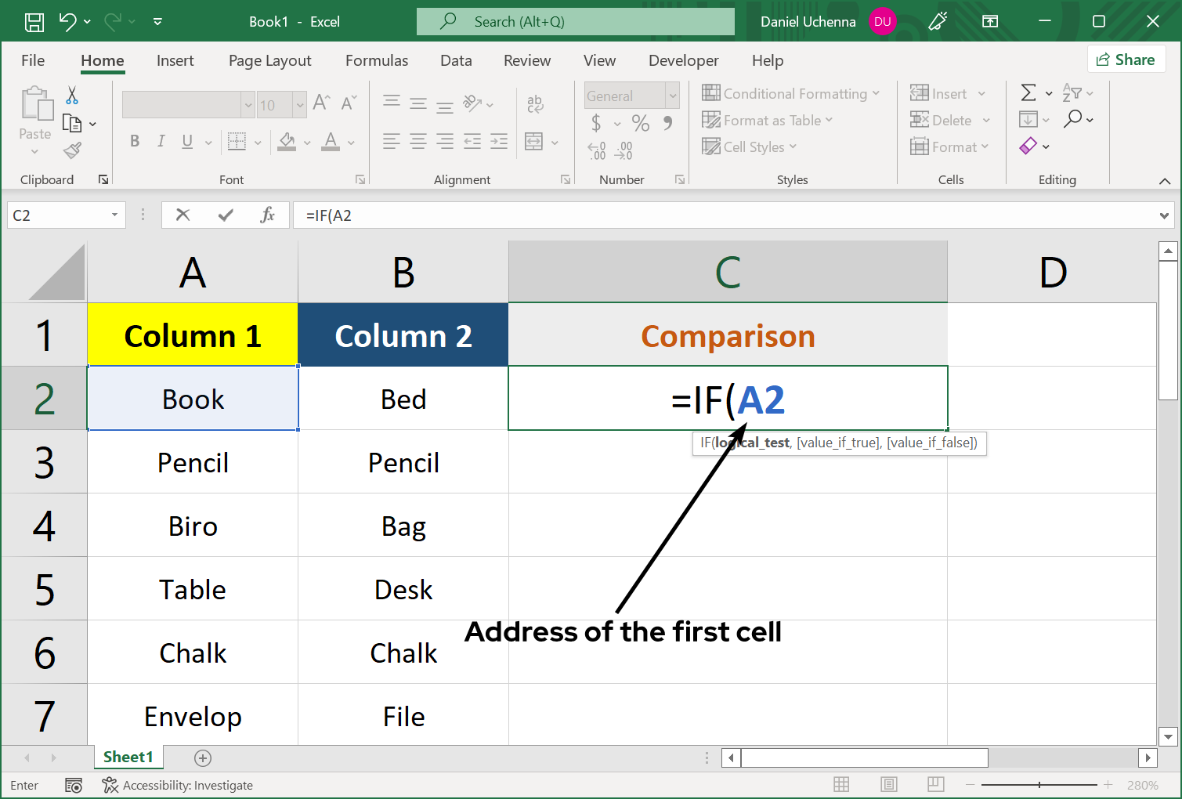This screenshot has width=1182, height=799.
Task: Apply Percent Style formatting
Action: tap(640, 123)
